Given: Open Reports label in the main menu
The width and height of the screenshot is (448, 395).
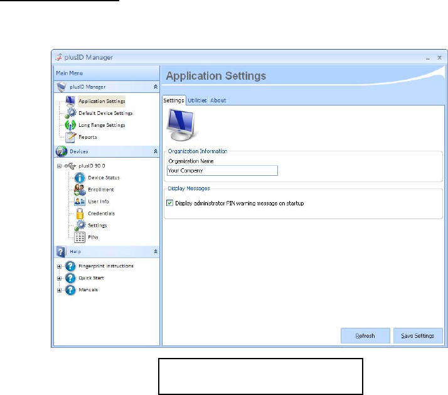Looking at the screenshot, I should pos(88,138).
